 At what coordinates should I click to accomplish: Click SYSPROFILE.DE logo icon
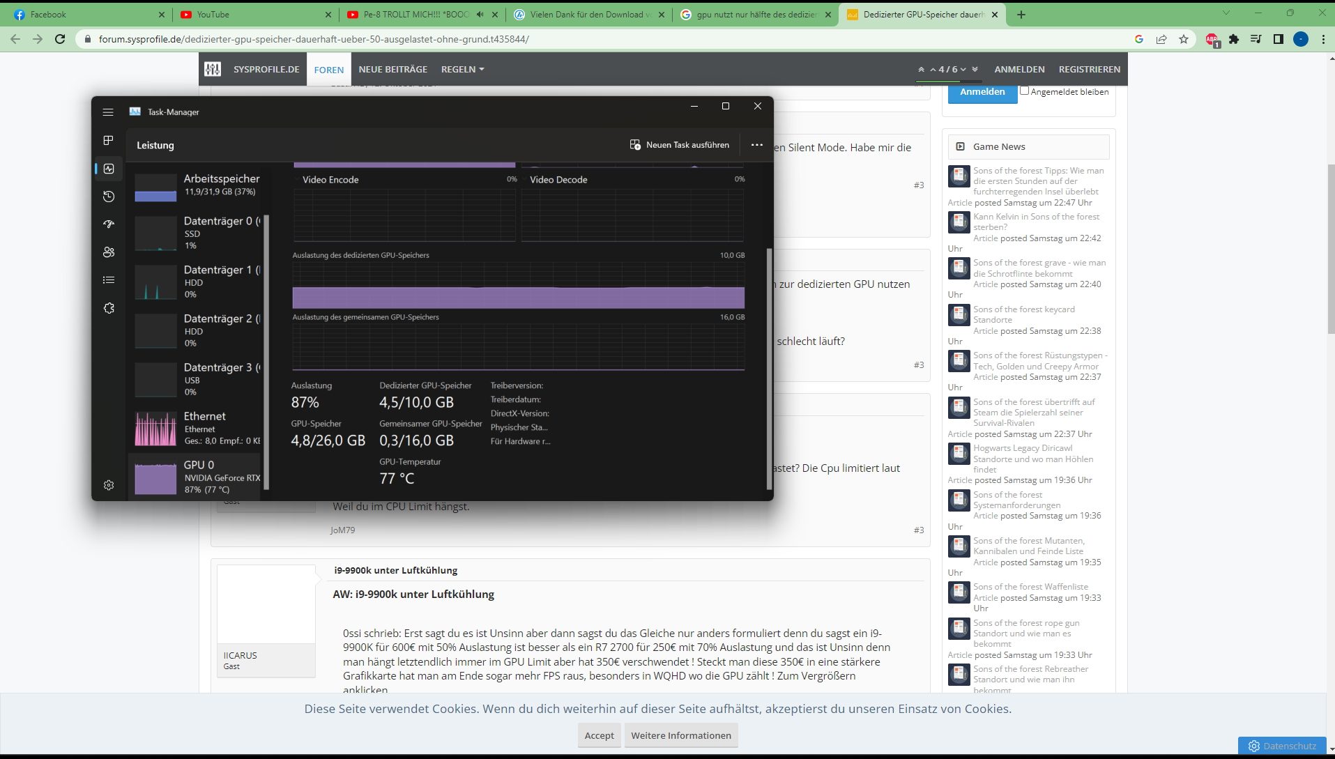[213, 69]
